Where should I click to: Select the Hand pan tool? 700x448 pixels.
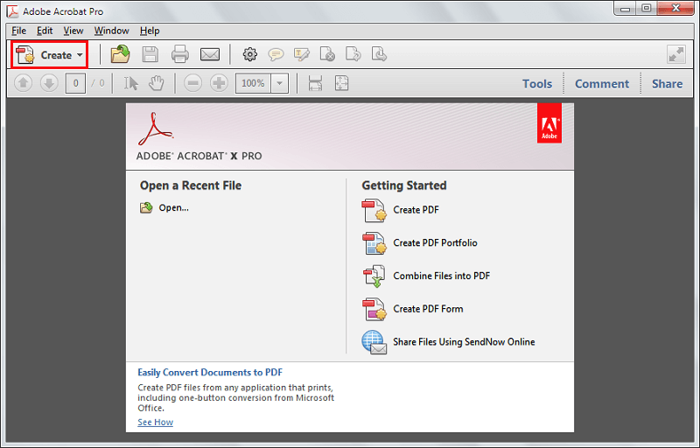[157, 83]
